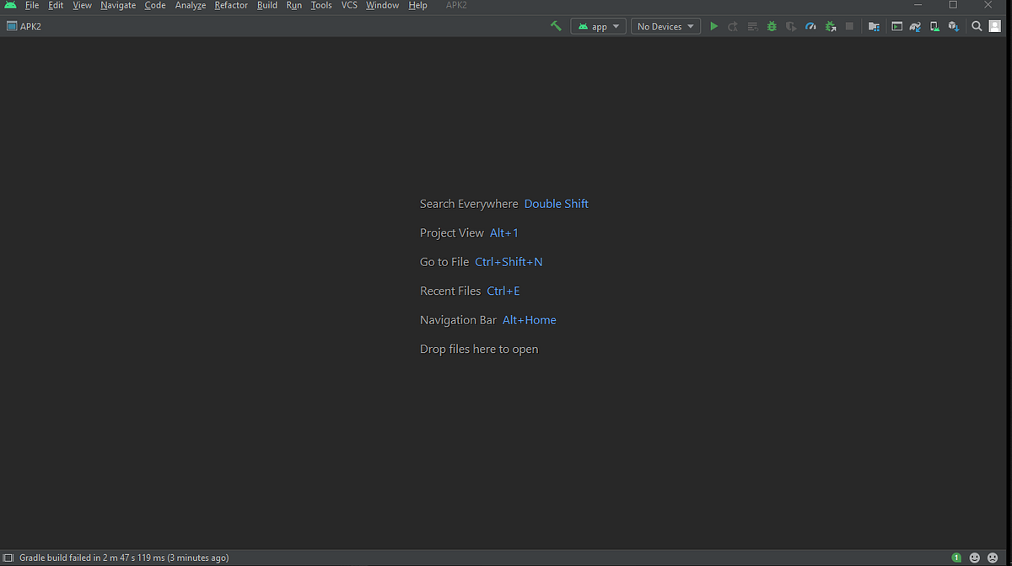This screenshot has width=1012, height=566.
Task: Open the app run configuration dropdown
Action: (x=598, y=26)
